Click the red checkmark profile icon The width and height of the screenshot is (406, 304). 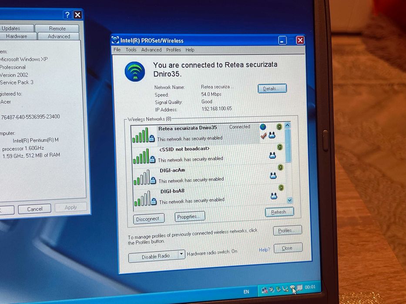point(263,135)
